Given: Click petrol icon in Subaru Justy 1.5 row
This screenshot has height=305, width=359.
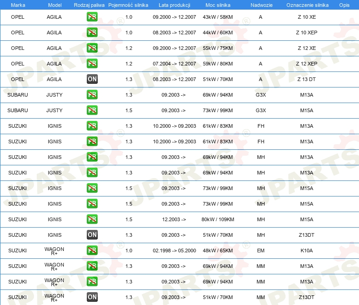Looking at the screenshot, I should [x=92, y=110].
